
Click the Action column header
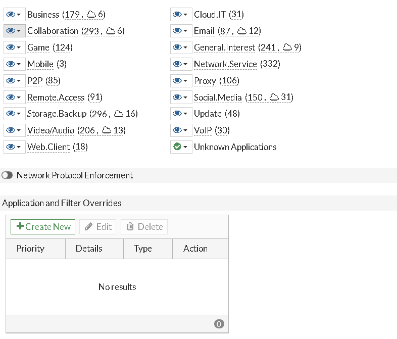195,249
